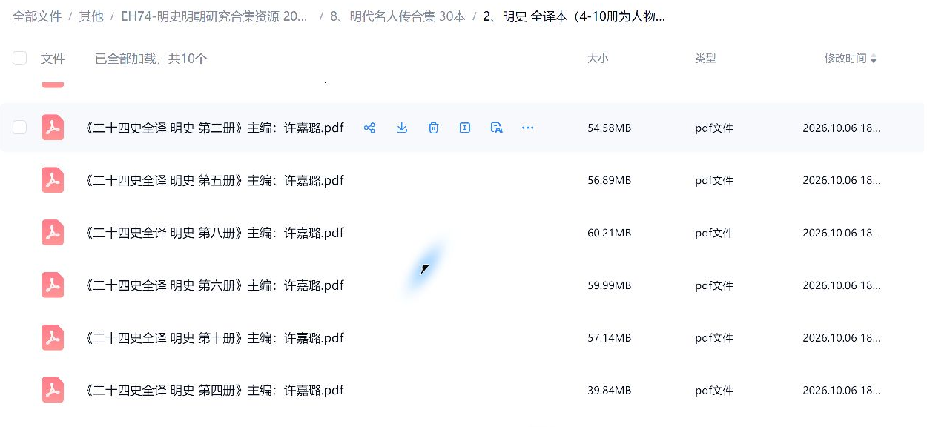
Task: Open AI document tool for 第二册
Action: (497, 128)
